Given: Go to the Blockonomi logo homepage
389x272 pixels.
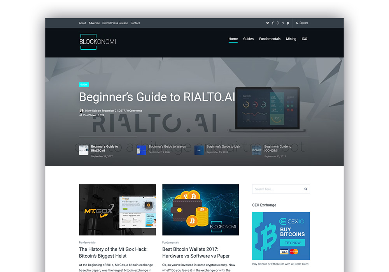Looking at the screenshot, I should (98, 42).
